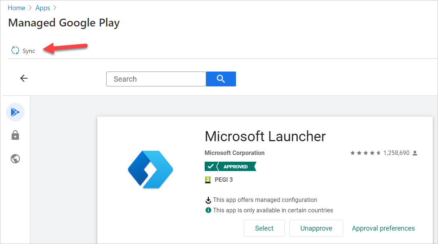The width and height of the screenshot is (438, 244).
Task: Open the web apps globe icon
Action: pyautogui.click(x=15, y=159)
